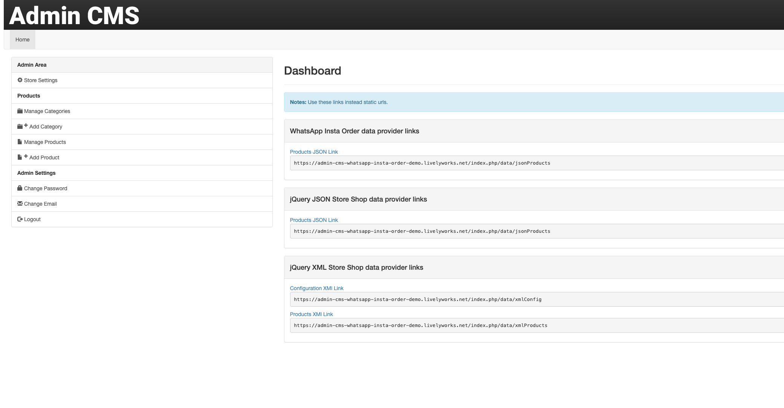
Task: Go to Manage Products page
Action: tap(45, 142)
